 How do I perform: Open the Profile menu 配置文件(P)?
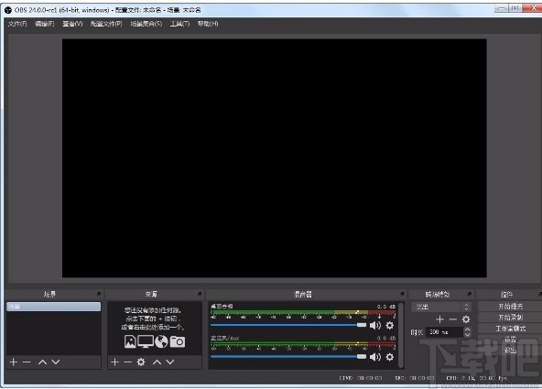click(x=106, y=24)
